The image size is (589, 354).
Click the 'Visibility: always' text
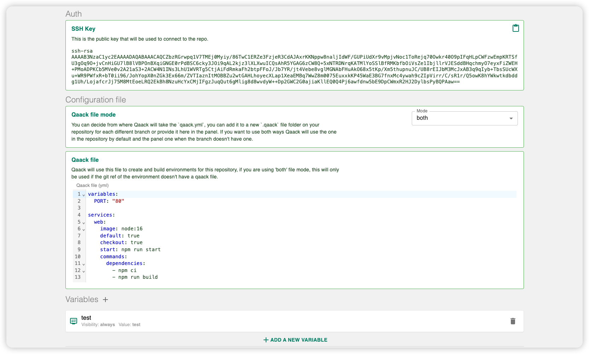coord(98,325)
